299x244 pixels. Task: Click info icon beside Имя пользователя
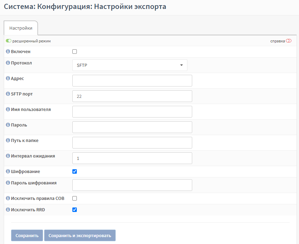(x=8, y=109)
